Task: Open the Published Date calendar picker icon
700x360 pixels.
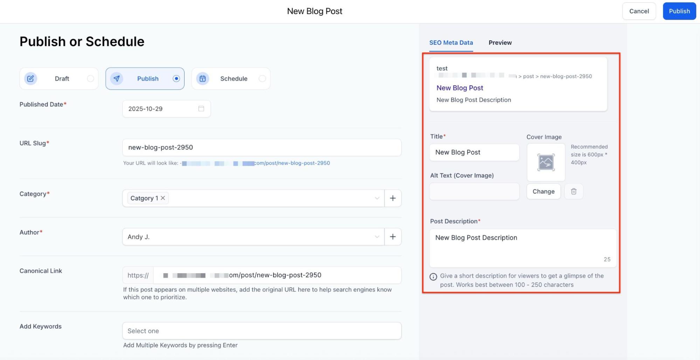Action: tap(201, 109)
